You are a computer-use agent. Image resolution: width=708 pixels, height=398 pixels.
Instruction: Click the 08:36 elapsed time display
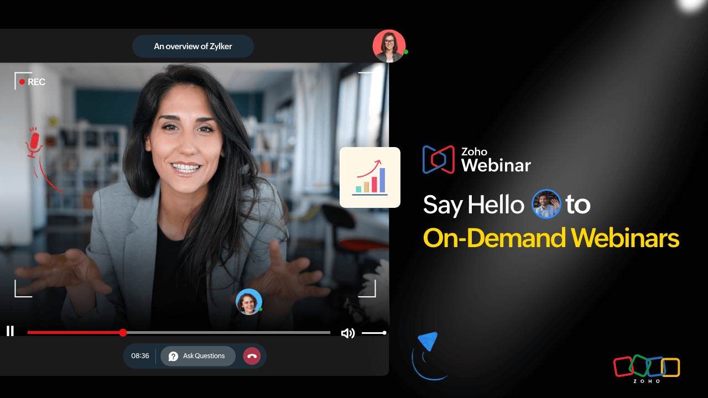click(139, 356)
